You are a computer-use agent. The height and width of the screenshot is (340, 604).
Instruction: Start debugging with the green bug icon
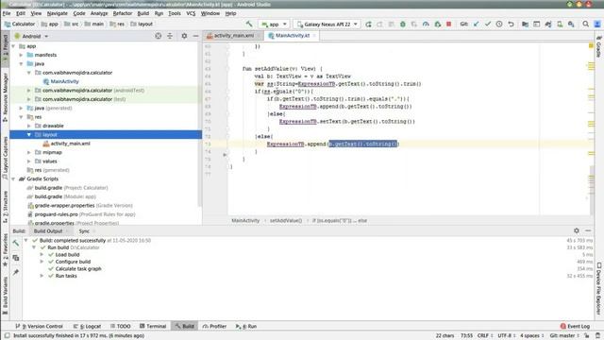coord(403,24)
